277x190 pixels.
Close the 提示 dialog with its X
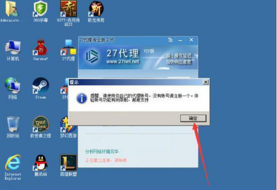(205, 82)
